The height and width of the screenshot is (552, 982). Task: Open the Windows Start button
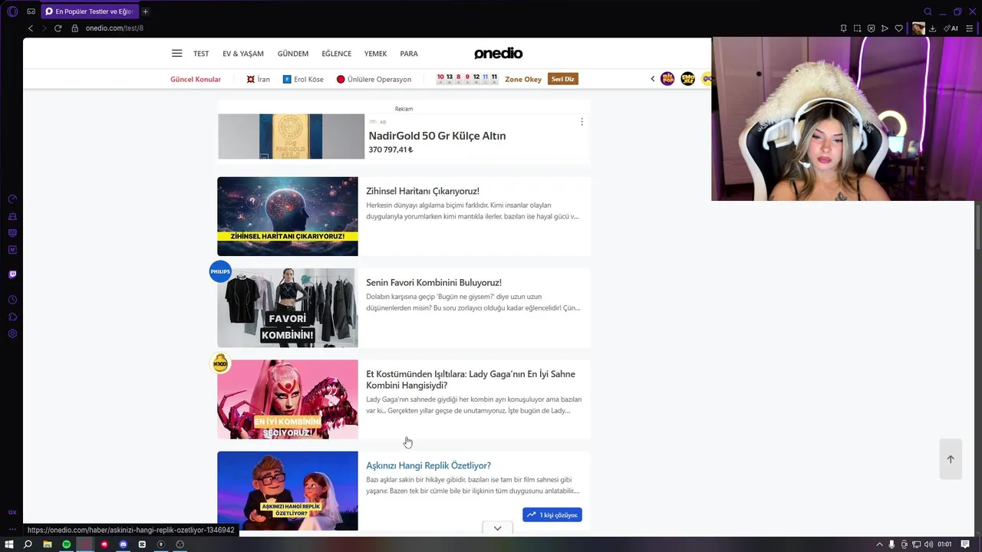9,544
